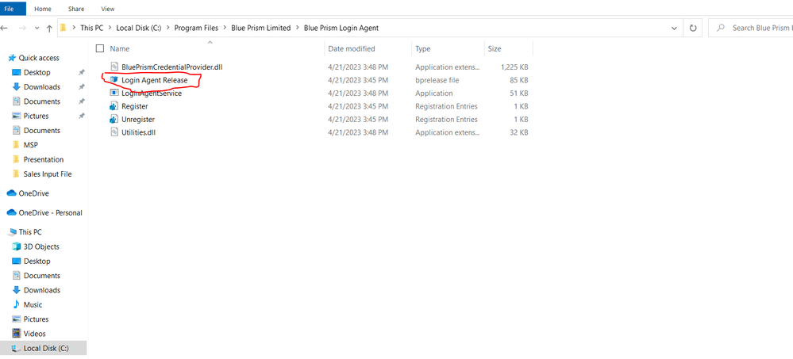Image resolution: width=793 pixels, height=359 pixels.
Task: Select the LoginAgentService application icon
Action: [114, 93]
